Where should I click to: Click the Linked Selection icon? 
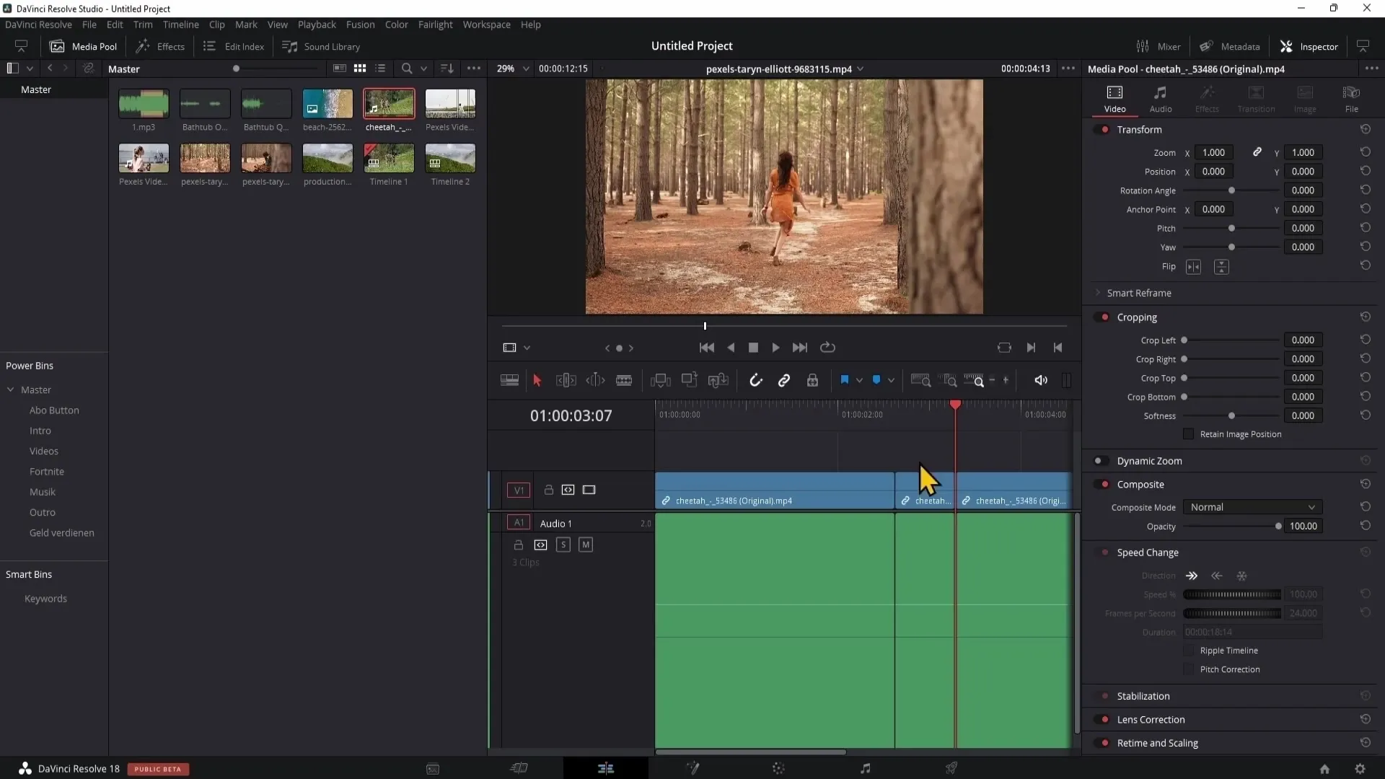click(783, 379)
